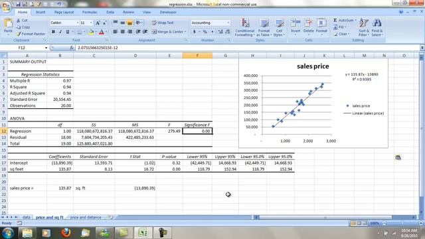
Task: Toggle Italic formatting
Action: 60,32
